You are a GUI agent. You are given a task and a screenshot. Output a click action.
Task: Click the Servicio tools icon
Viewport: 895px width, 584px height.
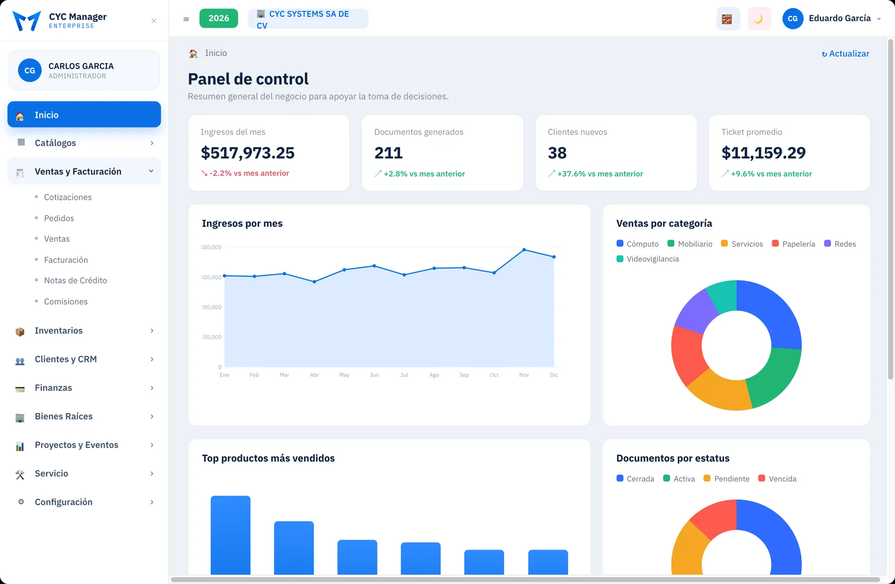[x=20, y=475]
